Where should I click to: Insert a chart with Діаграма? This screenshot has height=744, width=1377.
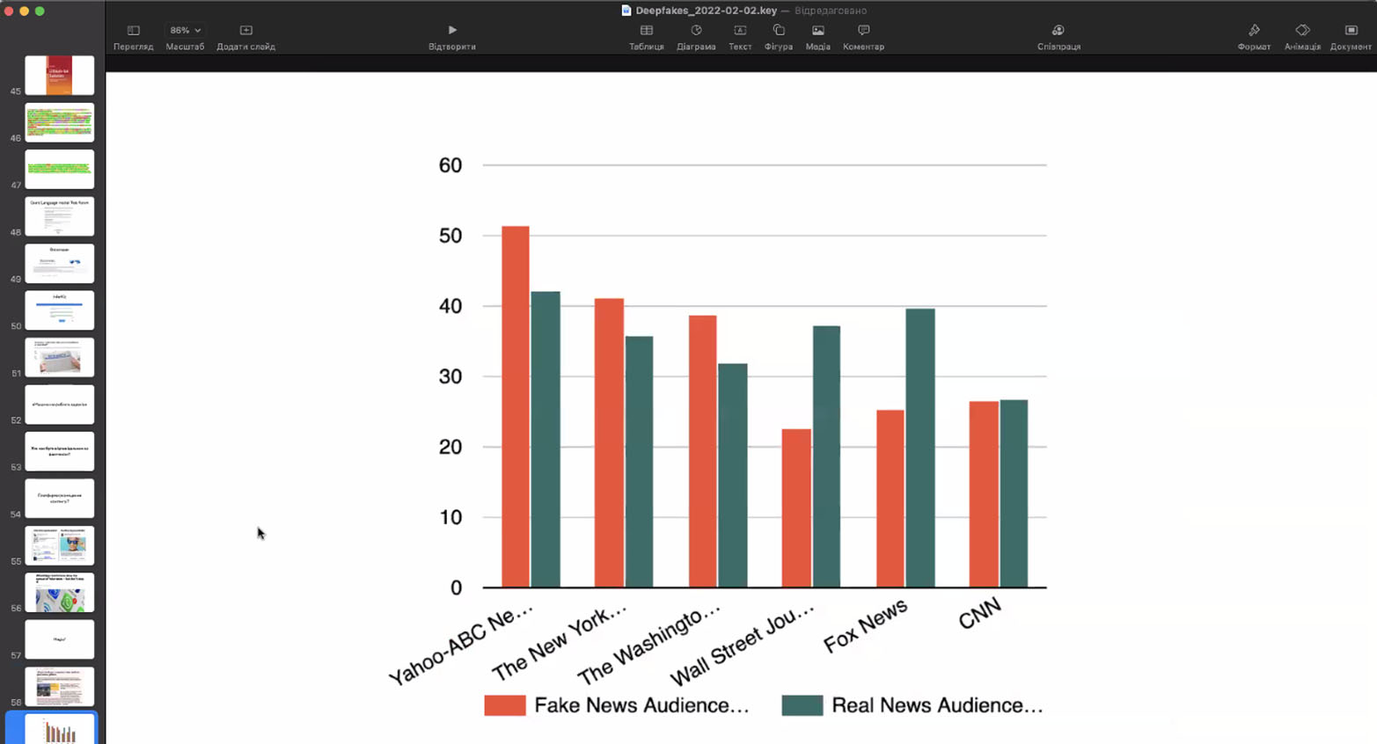click(x=696, y=37)
